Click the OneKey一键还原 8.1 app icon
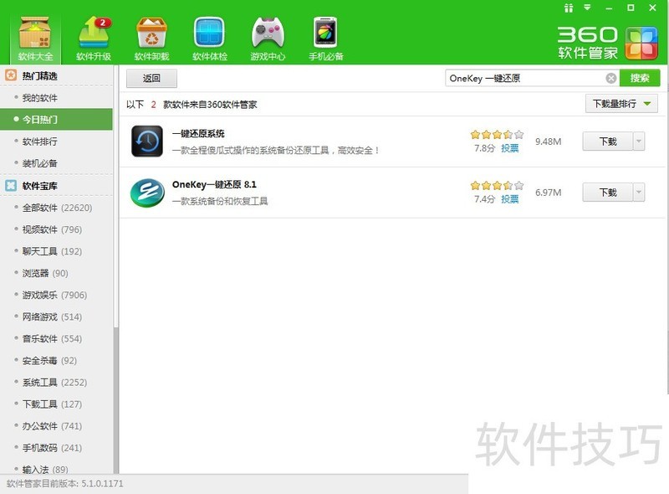Viewport: 669px width, 494px height. coord(147,193)
